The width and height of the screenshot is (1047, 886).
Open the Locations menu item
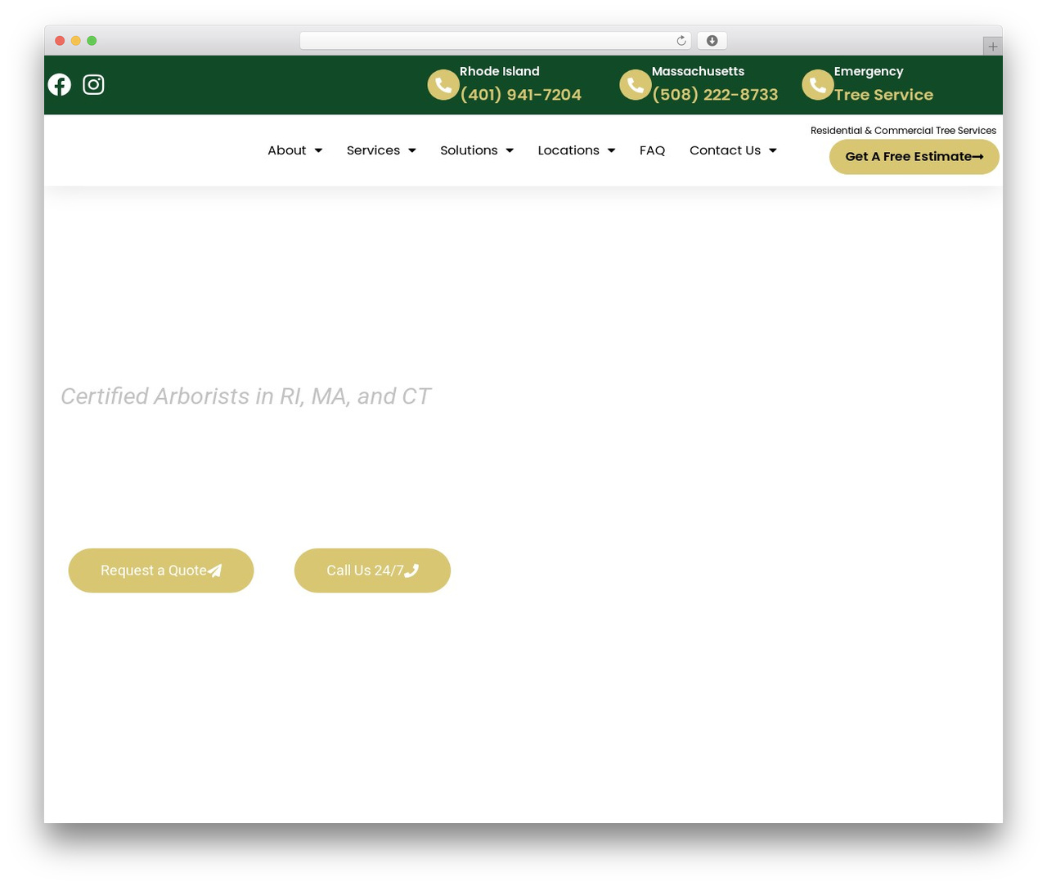coord(568,150)
